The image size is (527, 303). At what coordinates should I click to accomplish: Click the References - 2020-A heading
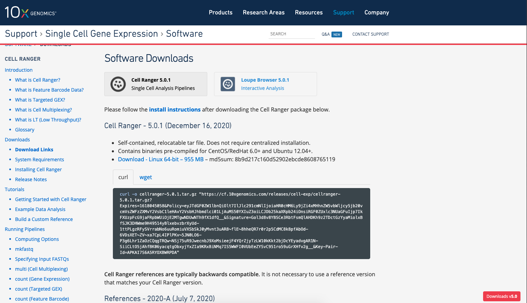[x=160, y=299]
